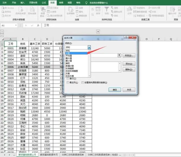Select column O header

coord(147,39)
